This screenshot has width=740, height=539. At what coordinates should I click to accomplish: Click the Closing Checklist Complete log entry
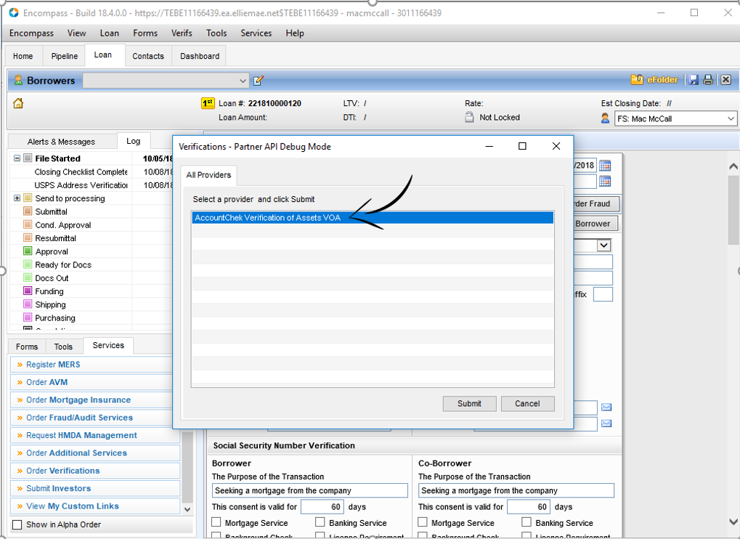pos(81,172)
